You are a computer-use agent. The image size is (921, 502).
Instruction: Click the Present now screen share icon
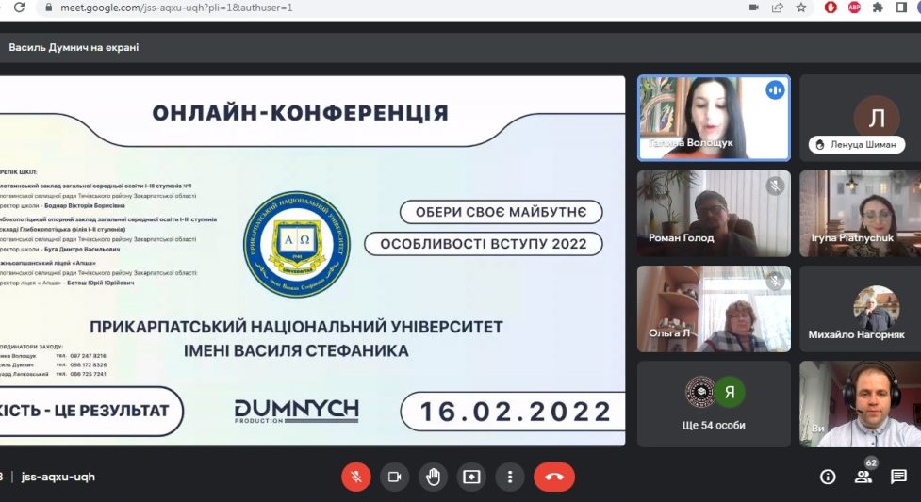pos(471,477)
